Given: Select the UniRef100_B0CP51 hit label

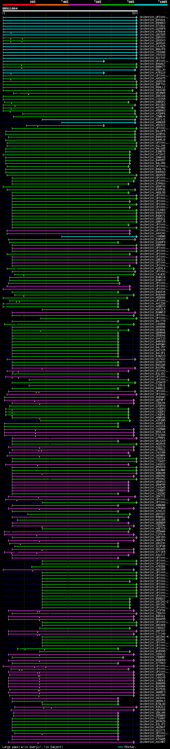Looking at the screenshot, I should [x=152, y=368].
